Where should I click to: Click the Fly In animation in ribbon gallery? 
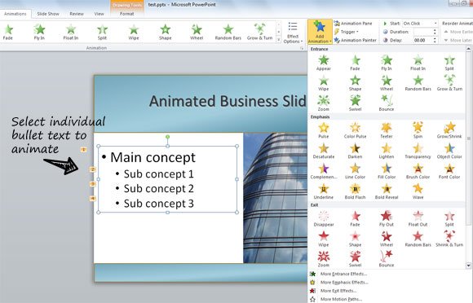click(x=39, y=32)
